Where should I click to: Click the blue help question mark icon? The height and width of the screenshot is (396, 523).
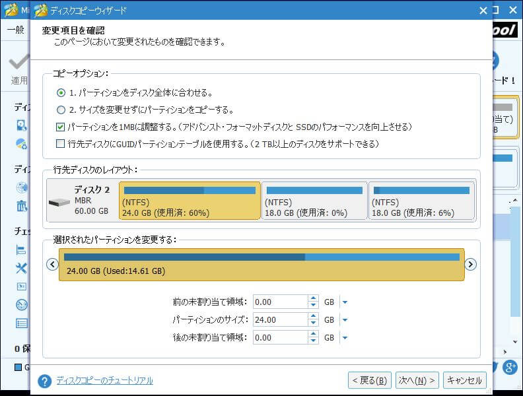45,381
